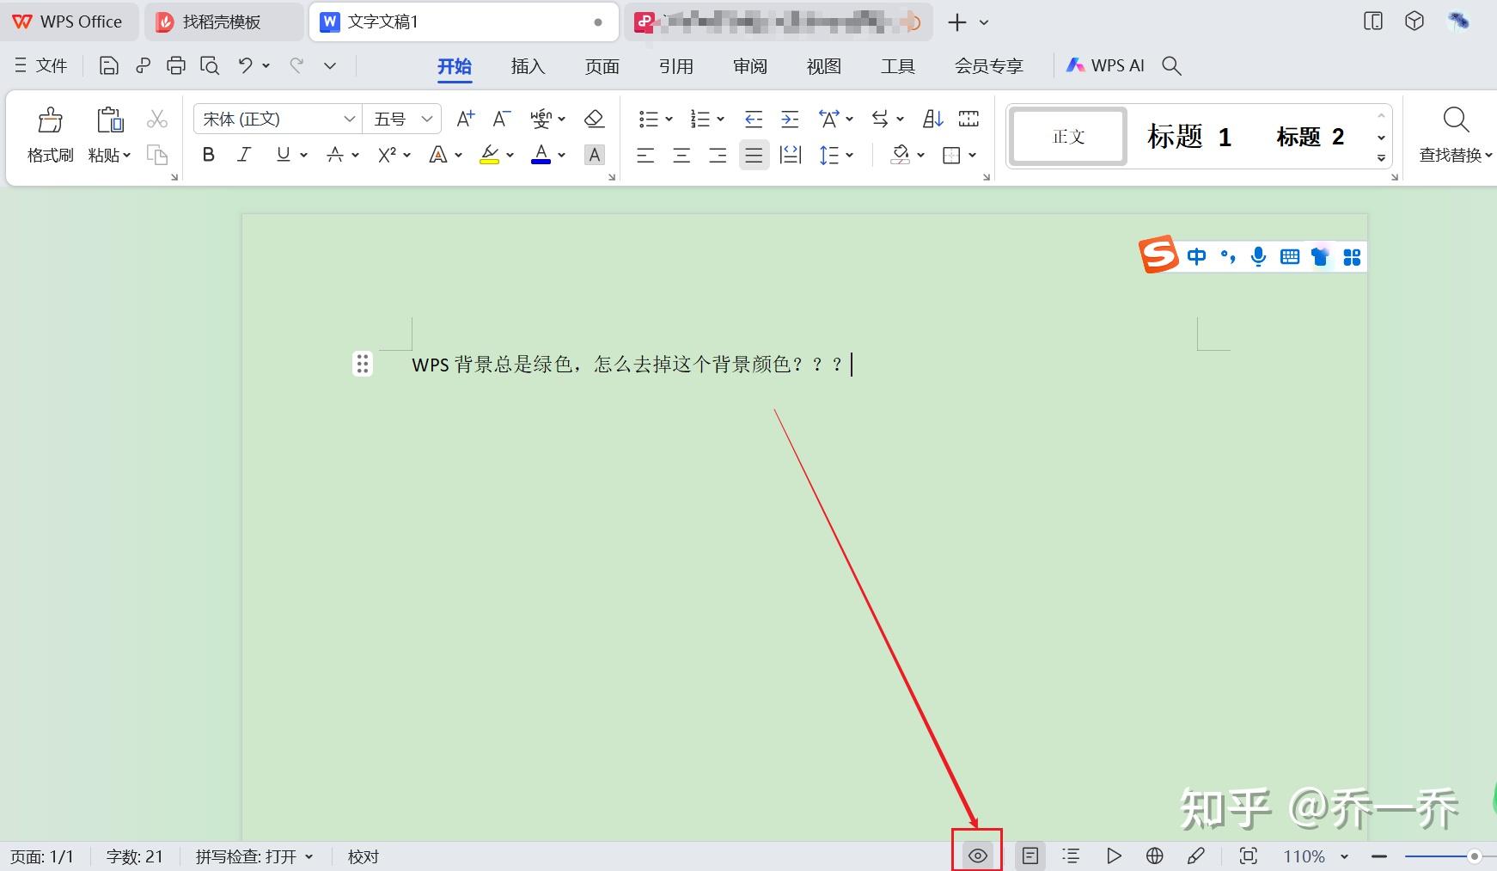Click the Sort icon
Image resolution: width=1497 pixels, height=871 pixels.
coord(933,119)
